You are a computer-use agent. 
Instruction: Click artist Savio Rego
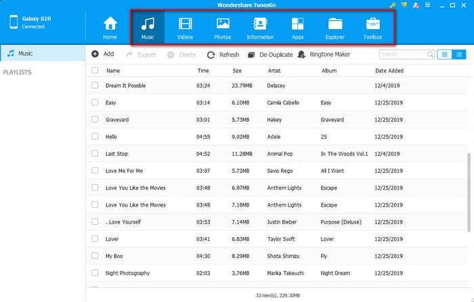pyautogui.click(x=280, y=171)
